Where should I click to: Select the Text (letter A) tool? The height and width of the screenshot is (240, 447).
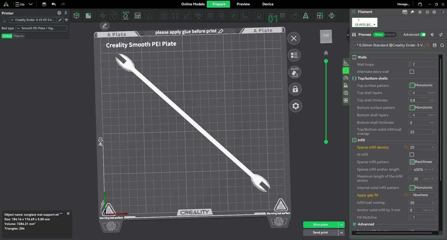pos(306,16)
